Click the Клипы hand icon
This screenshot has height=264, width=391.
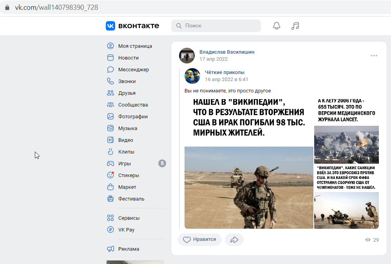[x=110, y=152]
